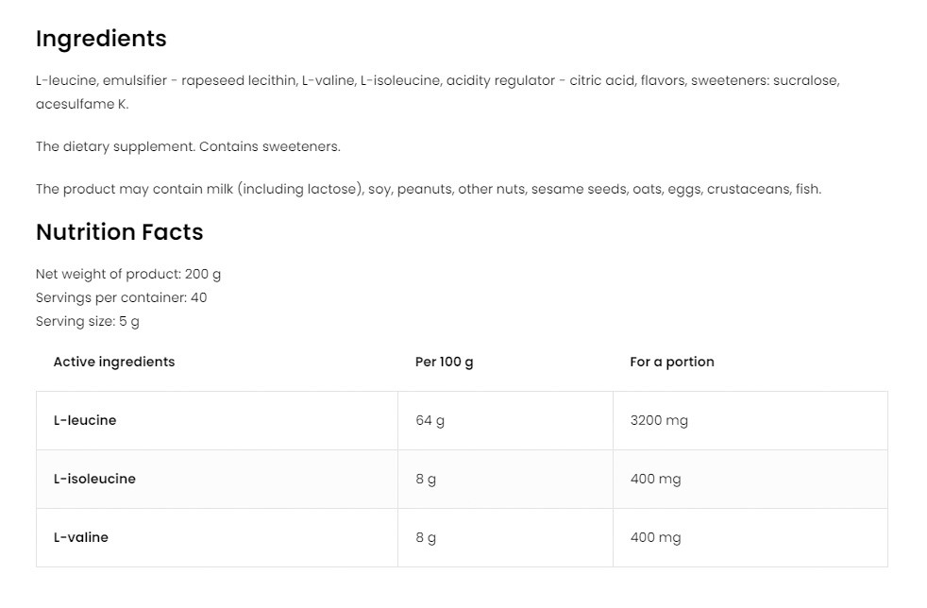Select the 64 g value for L-leucine
927x608 pixels.
(430, 420)
